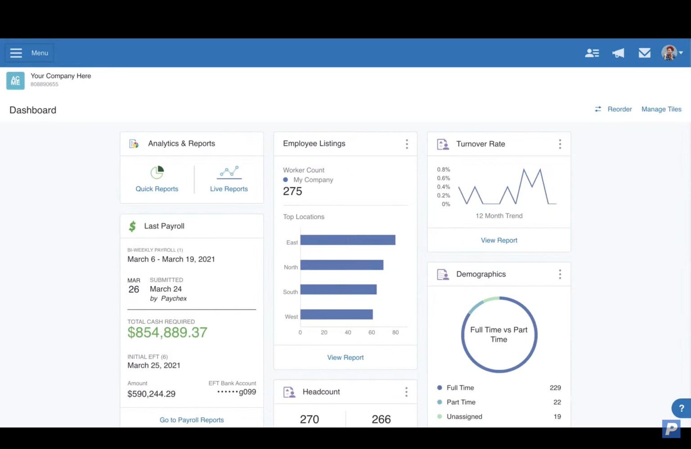Click the Turnover Rate tile icon
691x449 pixels.
pos(443,144)
